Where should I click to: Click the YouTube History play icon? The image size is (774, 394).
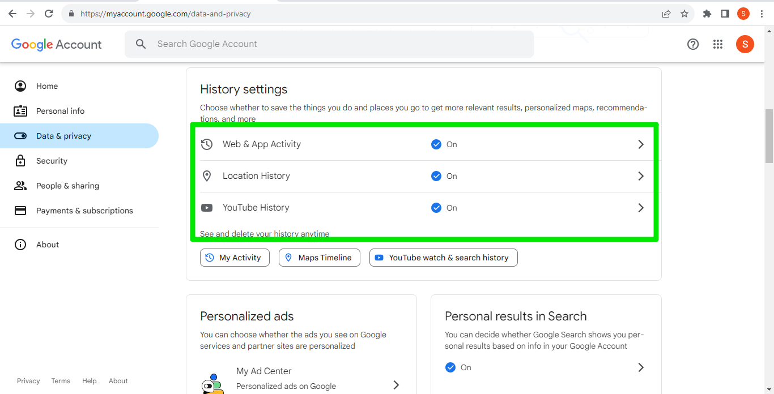(207, 208)
